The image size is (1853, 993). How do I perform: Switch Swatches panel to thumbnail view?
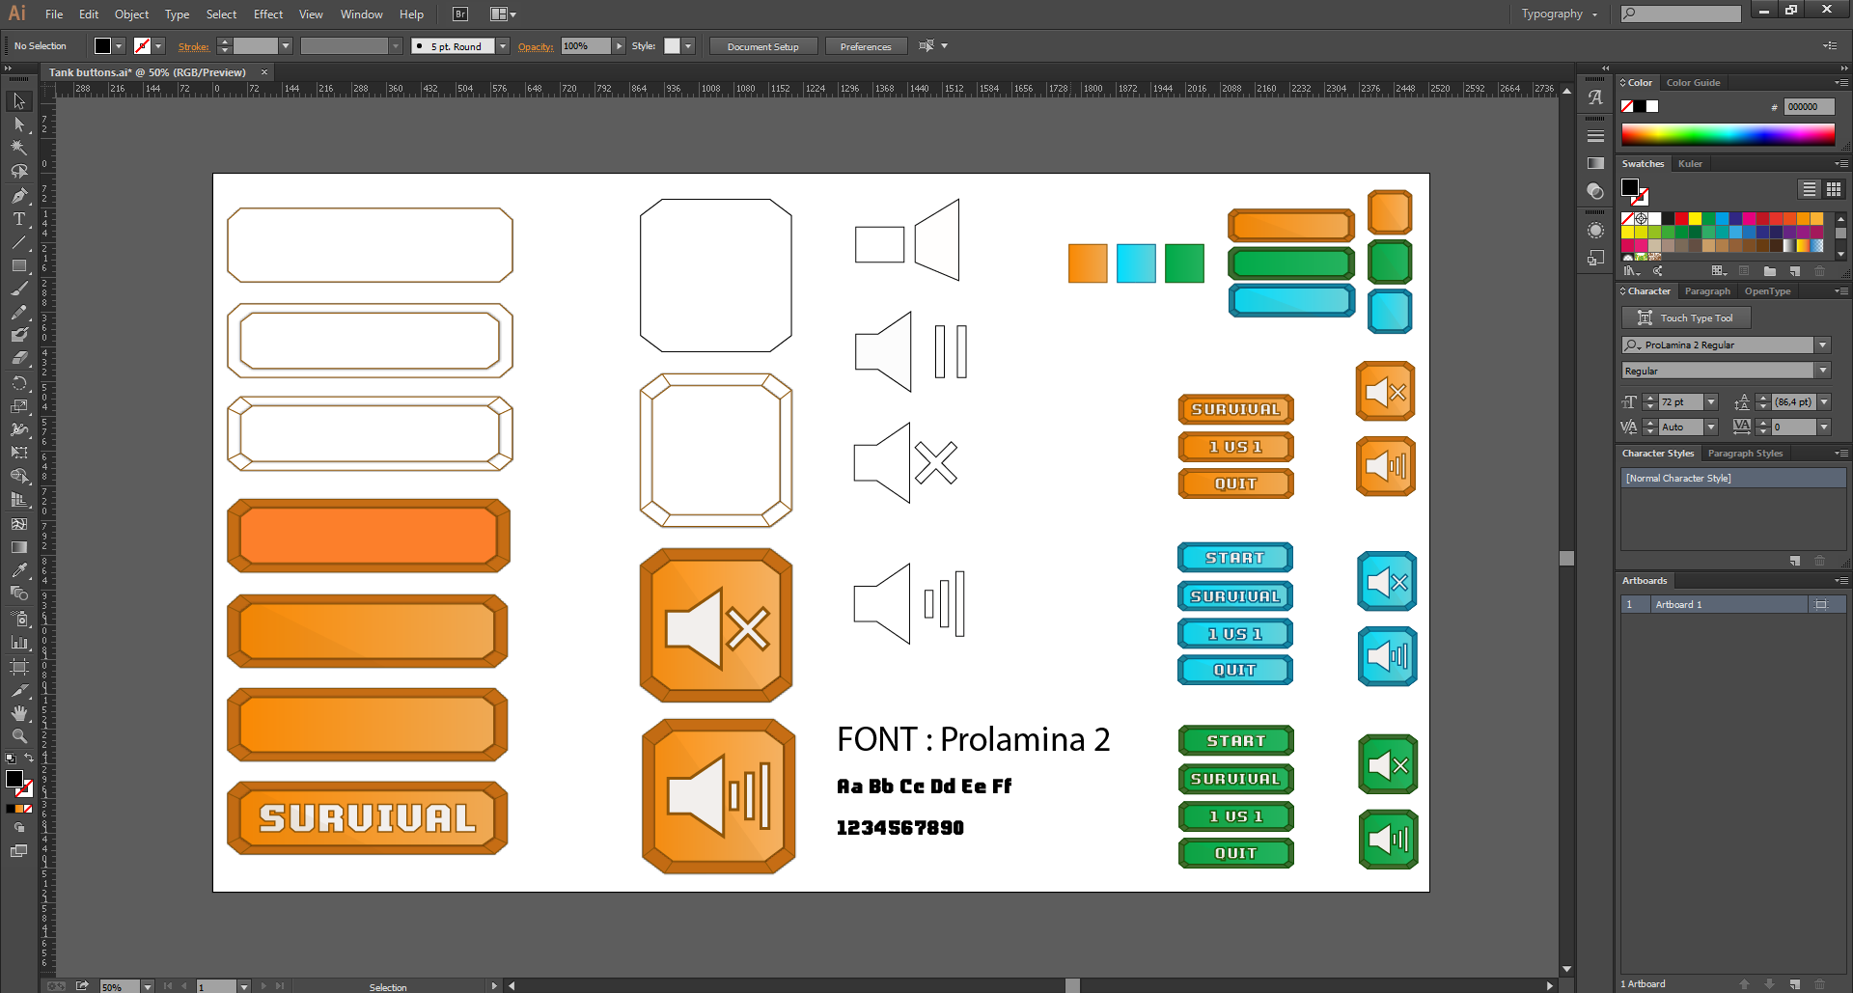point(1834,189)
